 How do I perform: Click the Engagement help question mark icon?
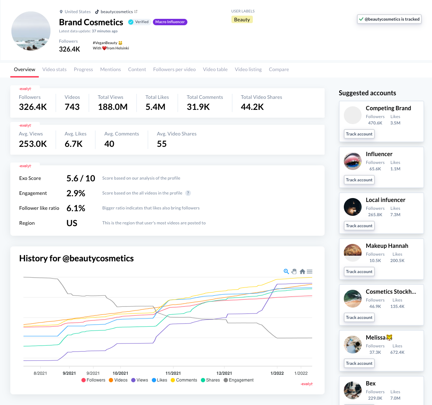pyautogui.click(x=188, y=193)
